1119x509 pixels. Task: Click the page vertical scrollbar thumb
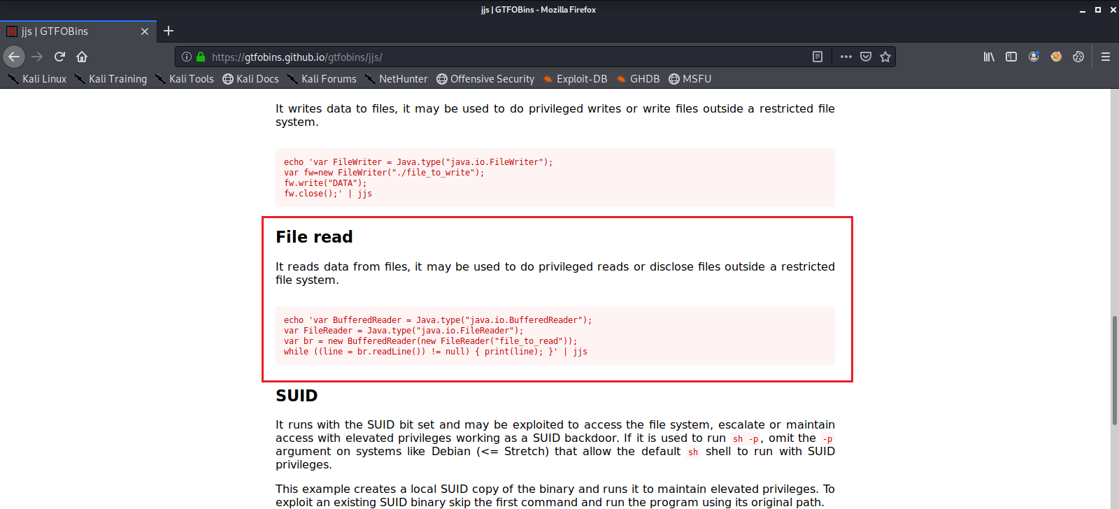(x=1114, y=371)
